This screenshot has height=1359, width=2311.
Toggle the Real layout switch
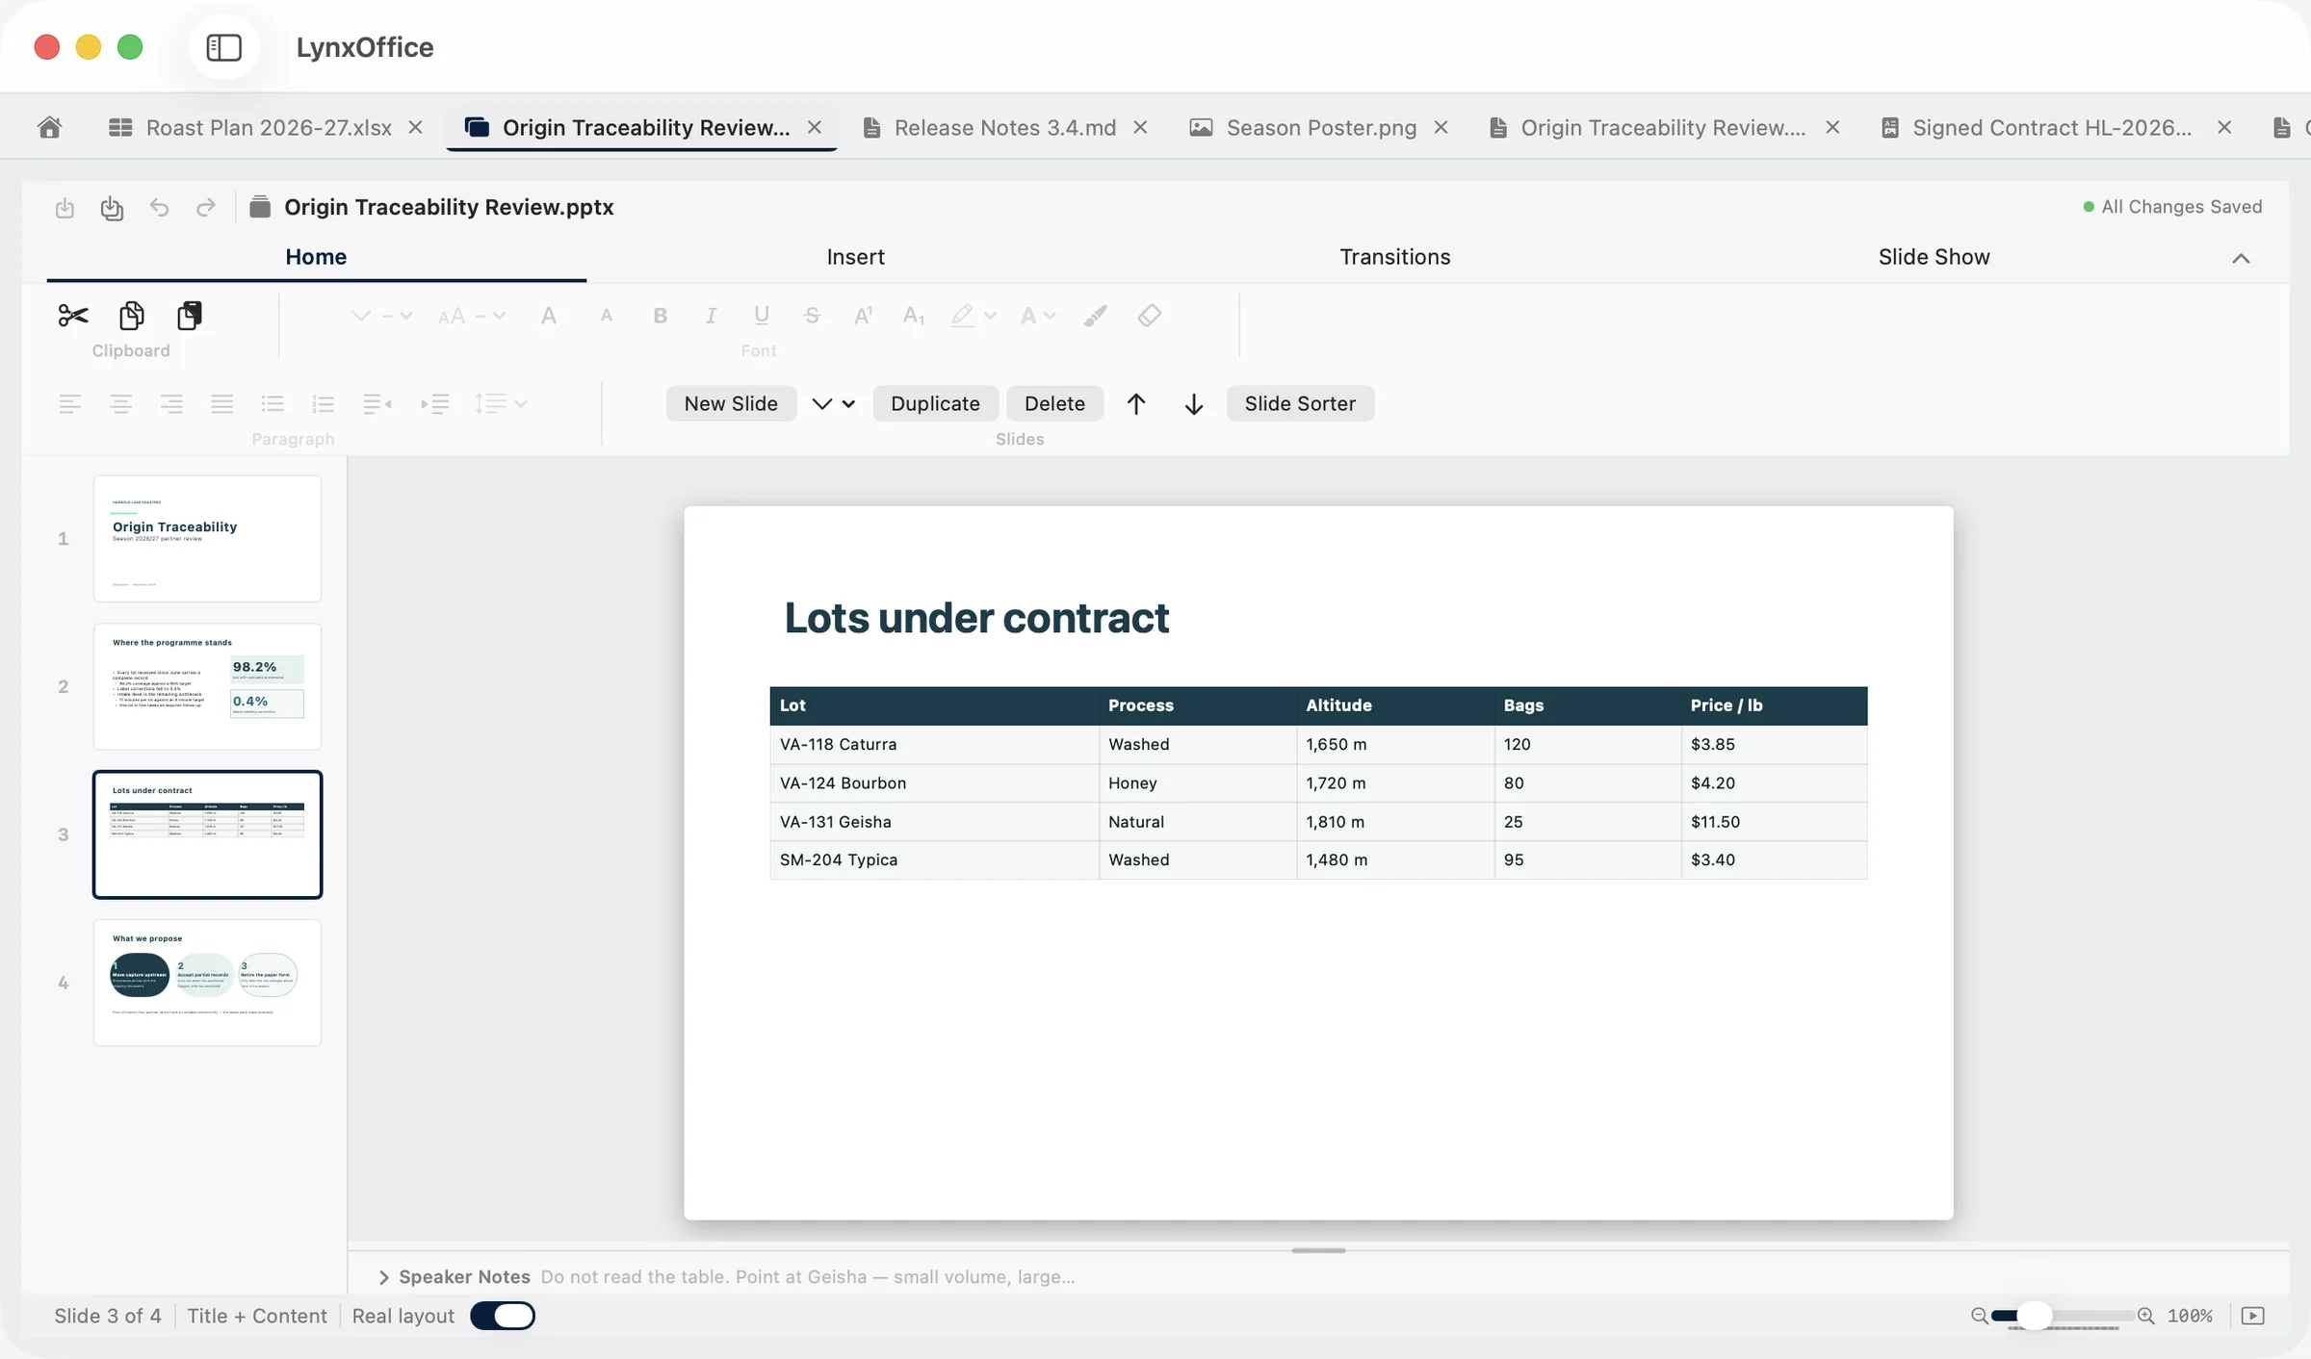point(503,1316)
